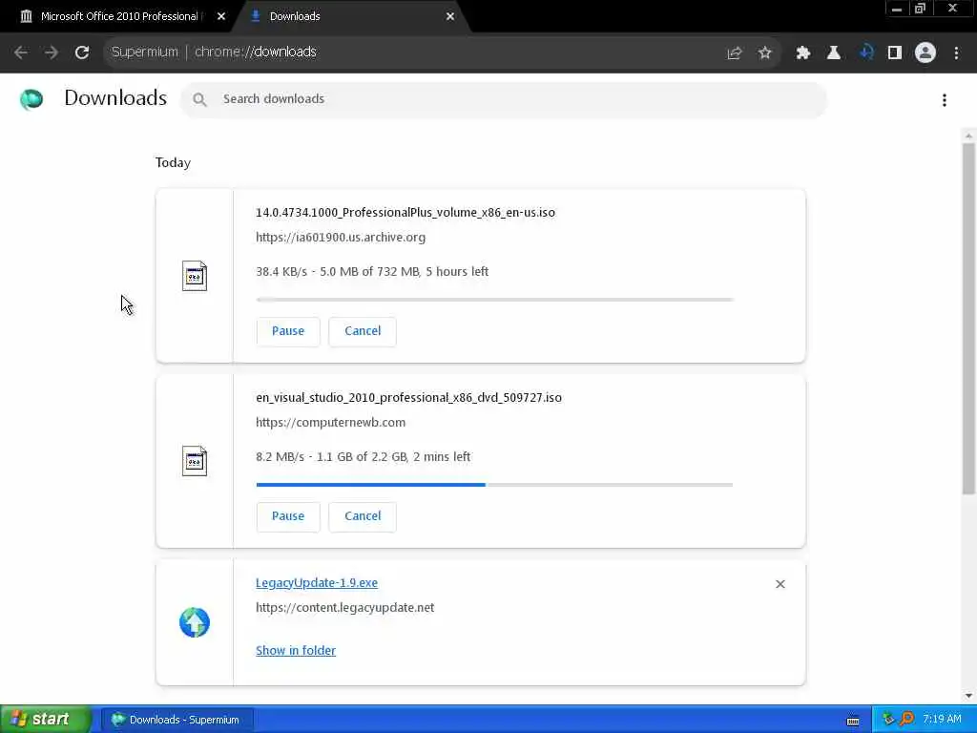Open LegacyUpdate-1.9.exe link
Image resolution: width=977 pixels, height=733 pixels.
point(317,583)
